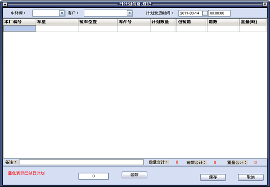This screenshot has width=270, height=187.
Task: Close the 日计划信息-登记 window
Action: [265, 4]
